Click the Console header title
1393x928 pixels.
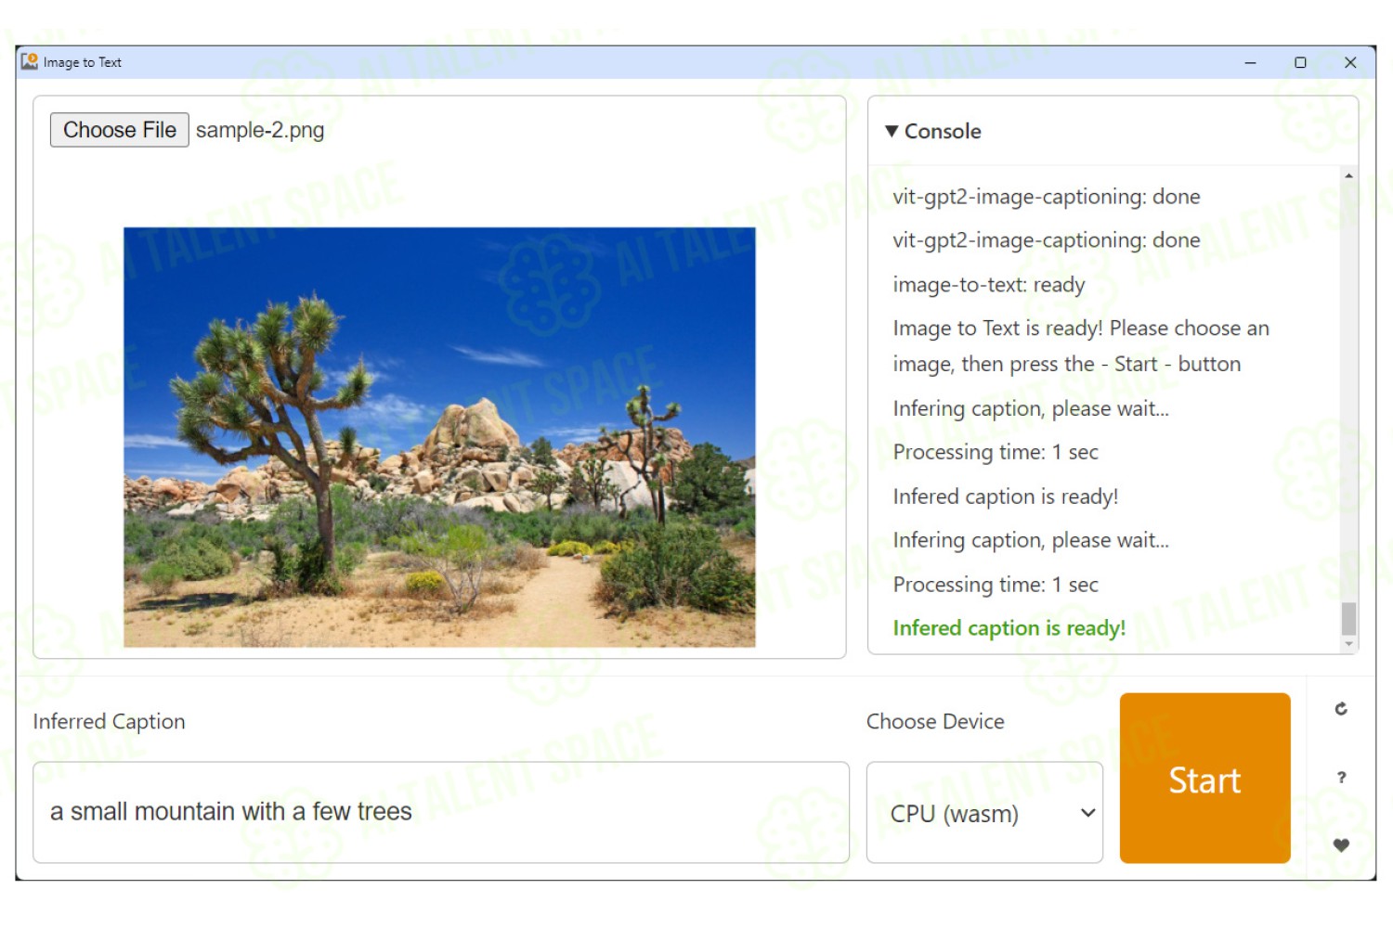(x=943, y=132)
